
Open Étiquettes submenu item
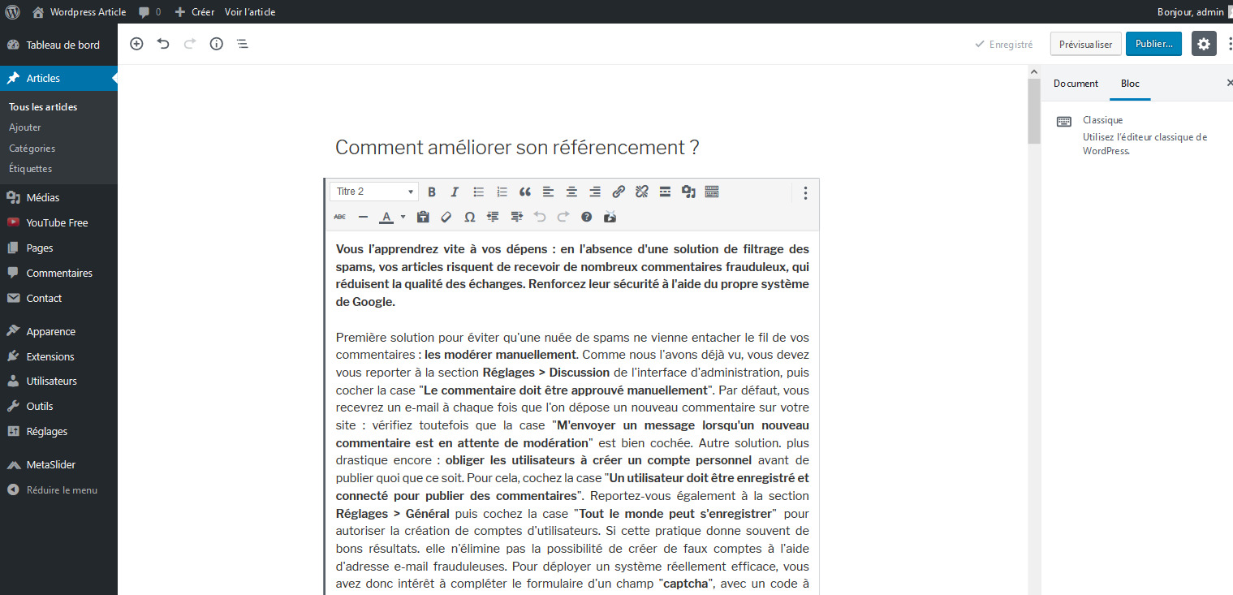[31, 169]
